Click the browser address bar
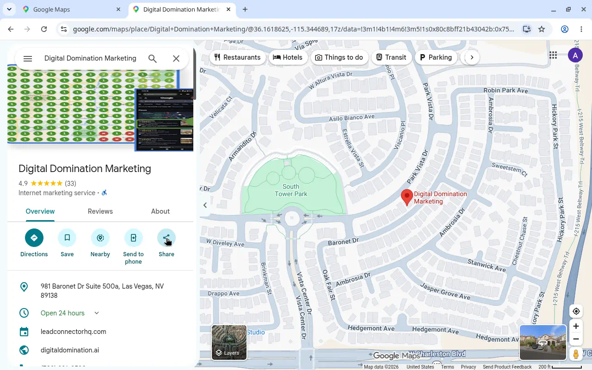 coord(294,29)
